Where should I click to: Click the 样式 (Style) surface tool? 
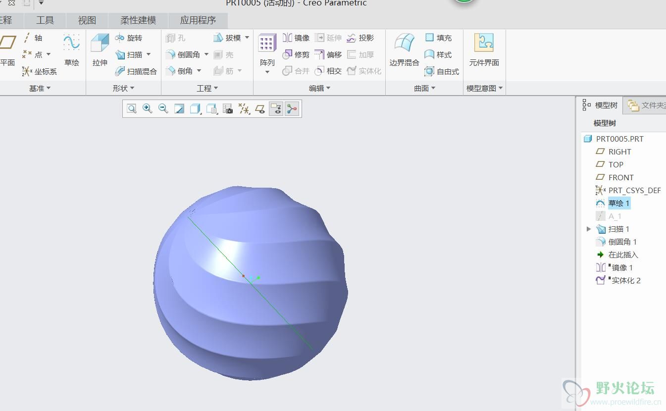tap(438, 54)
